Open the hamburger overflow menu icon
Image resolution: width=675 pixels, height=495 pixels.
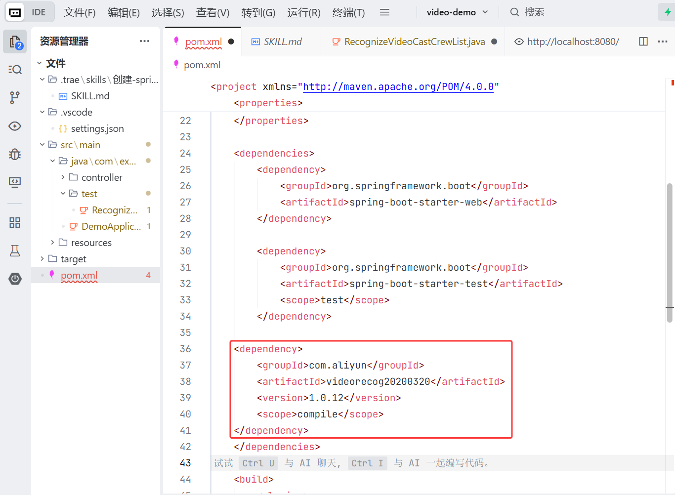384,12
